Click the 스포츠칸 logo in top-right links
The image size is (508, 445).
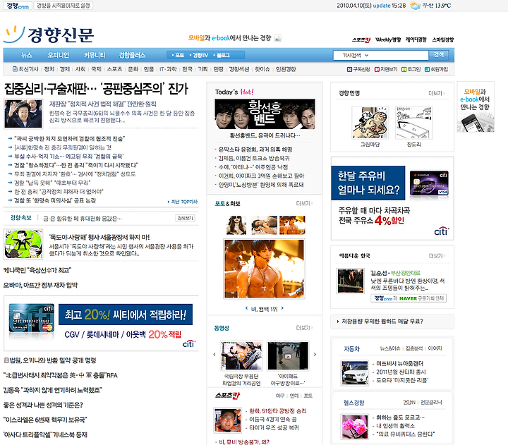point(361,39)
